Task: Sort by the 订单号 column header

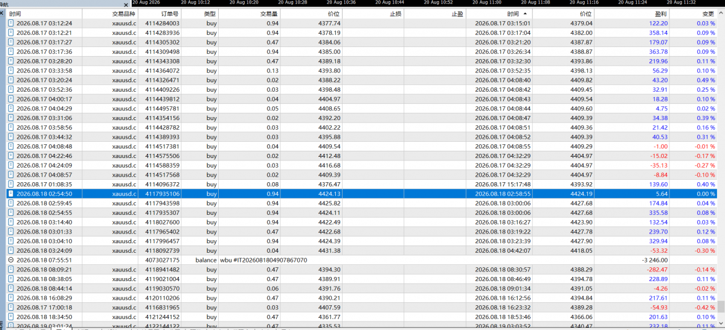Action: 170,13
